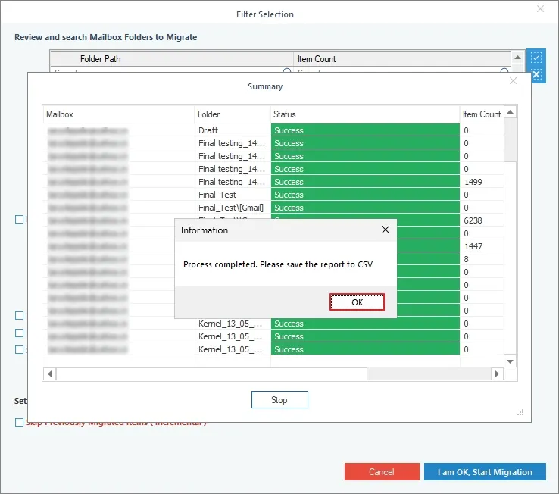Close the Information dialog with its X
The image size is (559, 494).
point(386,230)
